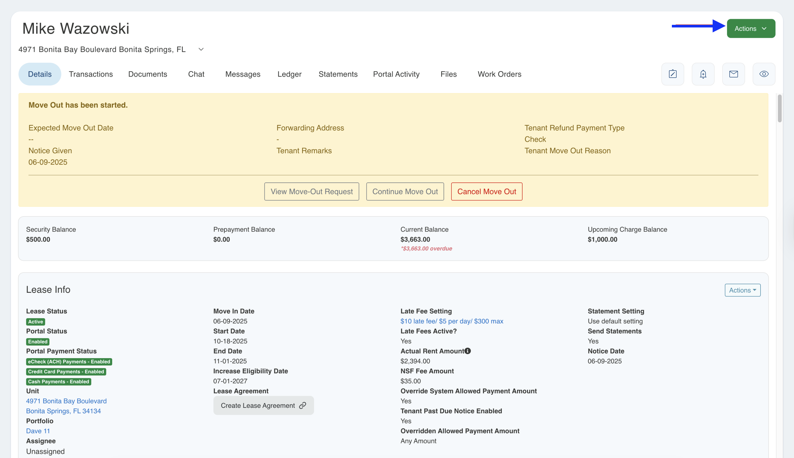
Task: Go to the Work Orders tab
Action: pos(499,74)
